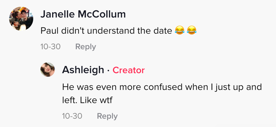Screen dimensions: 276x127
Task: Click the Ashleigh username
Action: pos(83,70)
